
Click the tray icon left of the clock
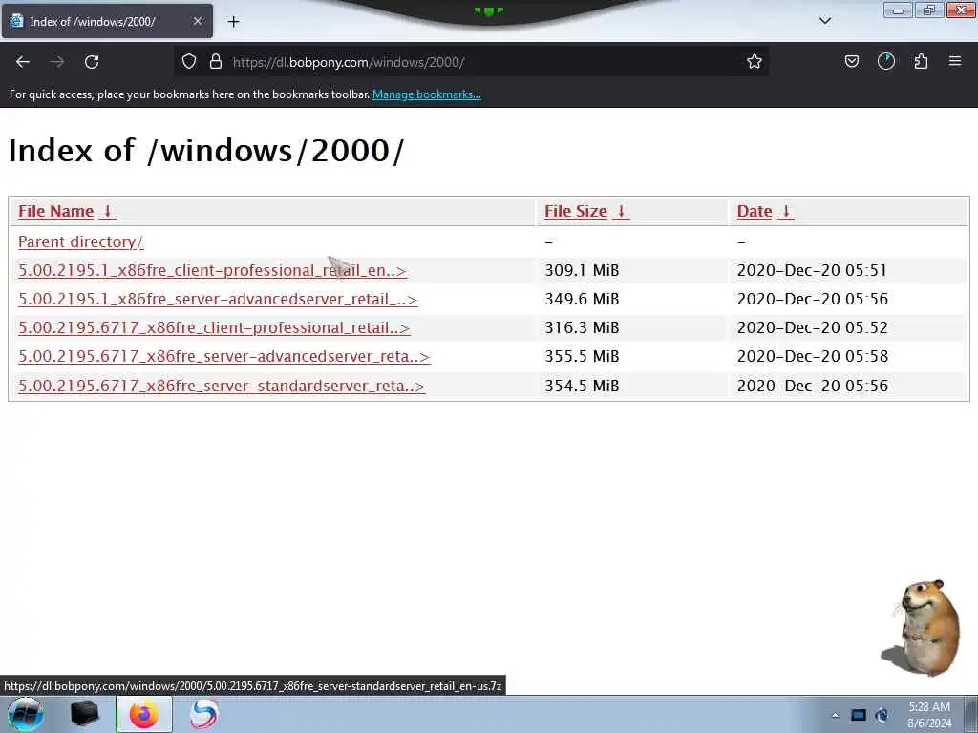coord(882,715)
